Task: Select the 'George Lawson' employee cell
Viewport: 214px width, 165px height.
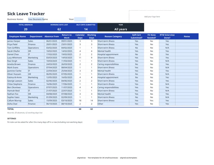Action: [x=18, y=81]
